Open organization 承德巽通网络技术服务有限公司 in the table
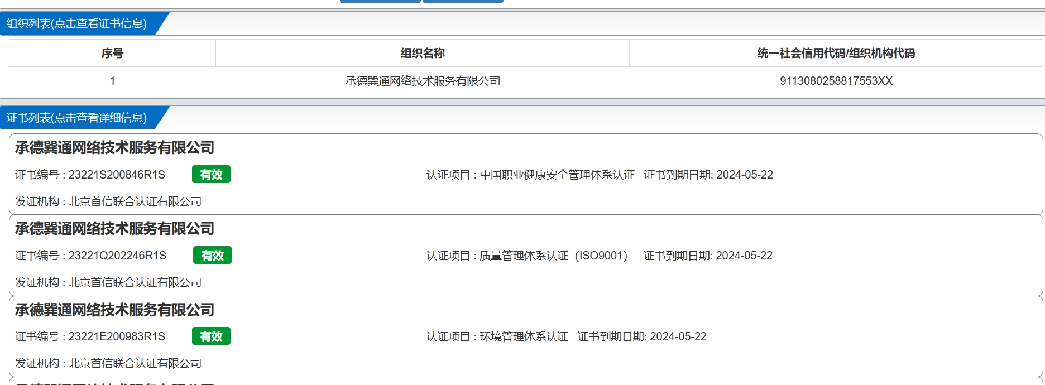Image resolution: width=1045 pixels, height=385 pixels. pyautogui.click(x=423, y=81)
